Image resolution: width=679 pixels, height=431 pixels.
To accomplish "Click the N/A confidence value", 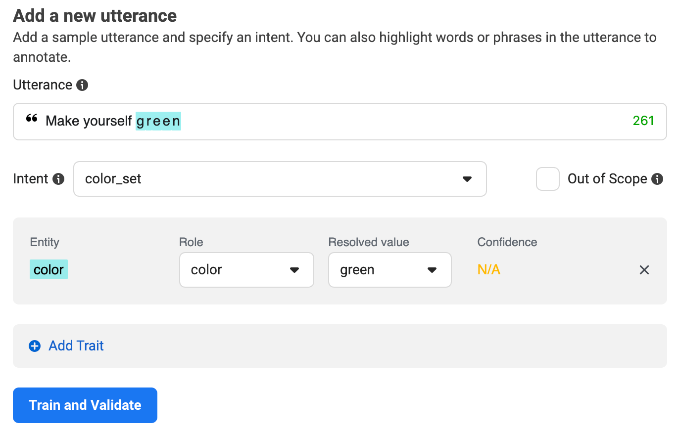I will 489,270.
